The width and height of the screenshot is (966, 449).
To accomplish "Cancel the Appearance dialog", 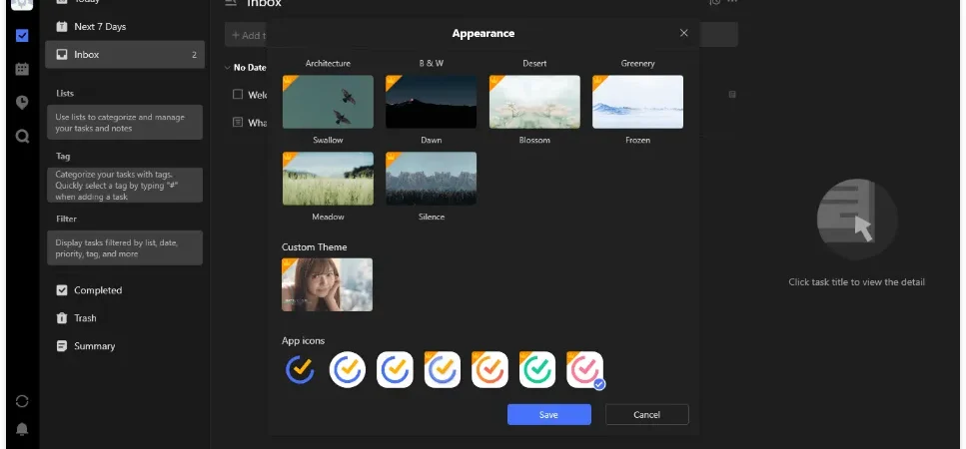I will (647, 414).
